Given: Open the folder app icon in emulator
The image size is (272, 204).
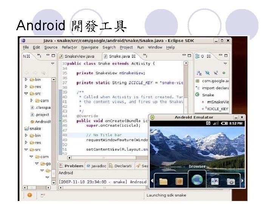Looking at the screenshot, I should 163,181.
